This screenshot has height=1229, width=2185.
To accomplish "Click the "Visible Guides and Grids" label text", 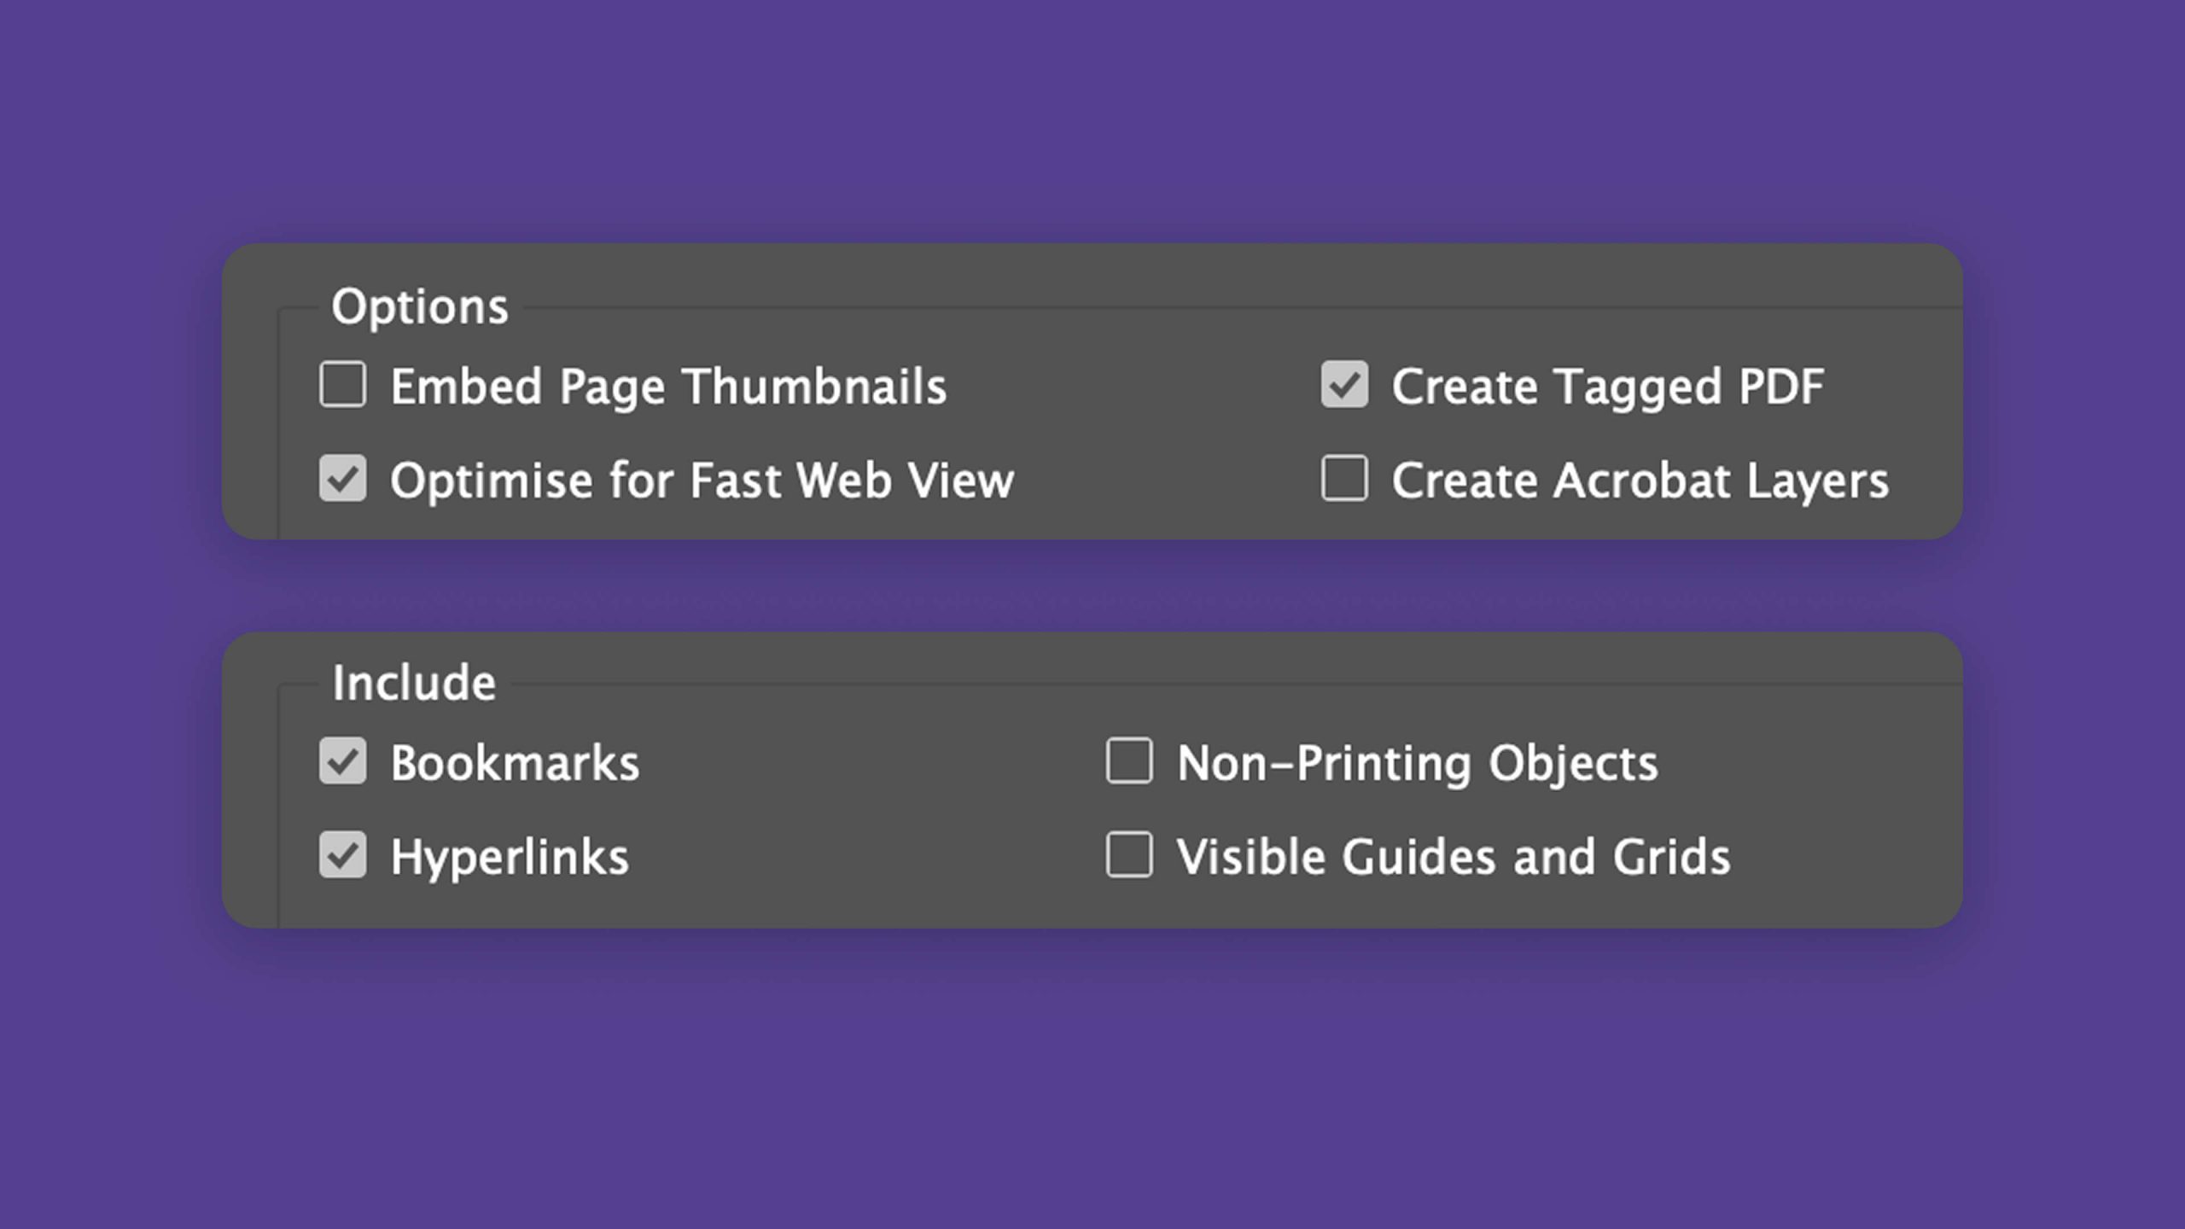I will point(1453,857).
